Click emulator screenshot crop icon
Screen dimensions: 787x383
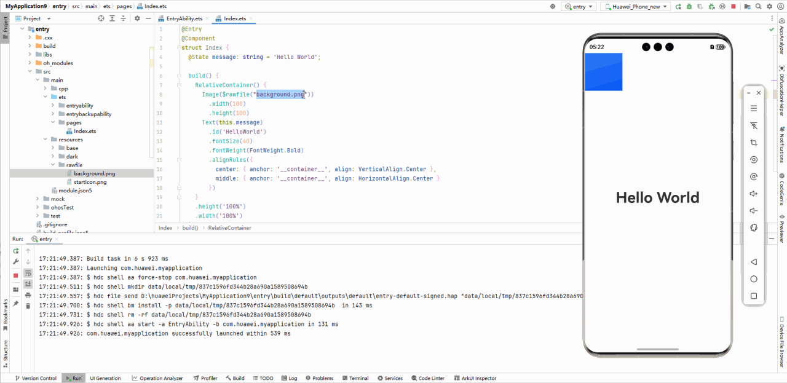pyautogui.click(x=754, y=143)
